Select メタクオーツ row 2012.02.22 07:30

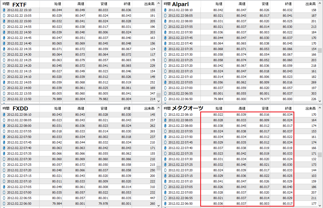tap(240, 159)
